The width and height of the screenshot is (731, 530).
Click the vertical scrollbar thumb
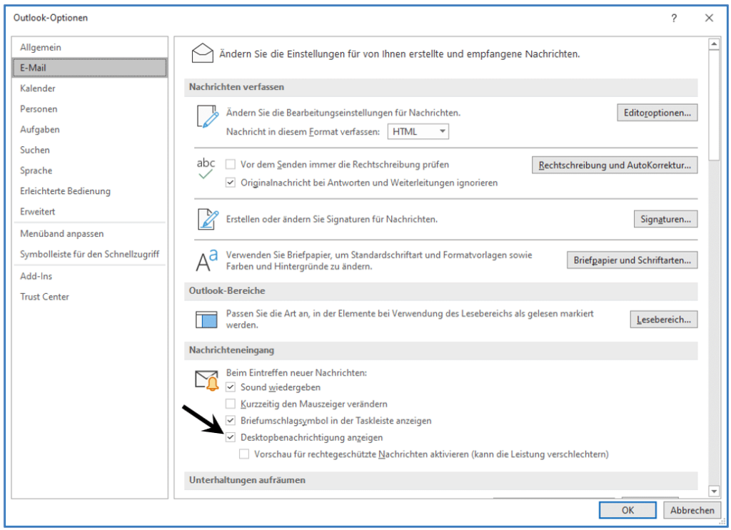714,106
